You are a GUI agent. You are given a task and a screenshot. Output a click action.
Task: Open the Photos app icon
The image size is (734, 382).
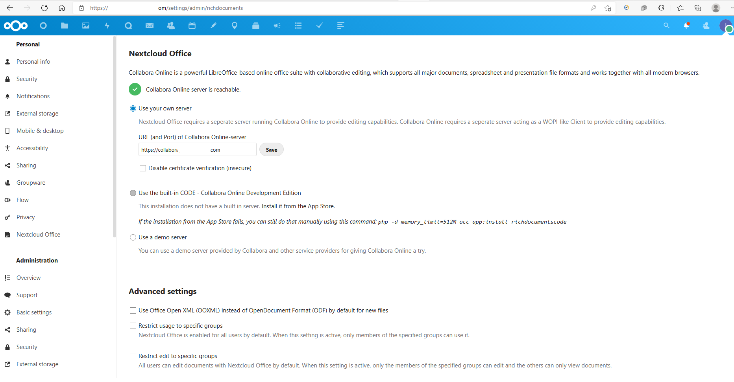[x=86, y=26]
